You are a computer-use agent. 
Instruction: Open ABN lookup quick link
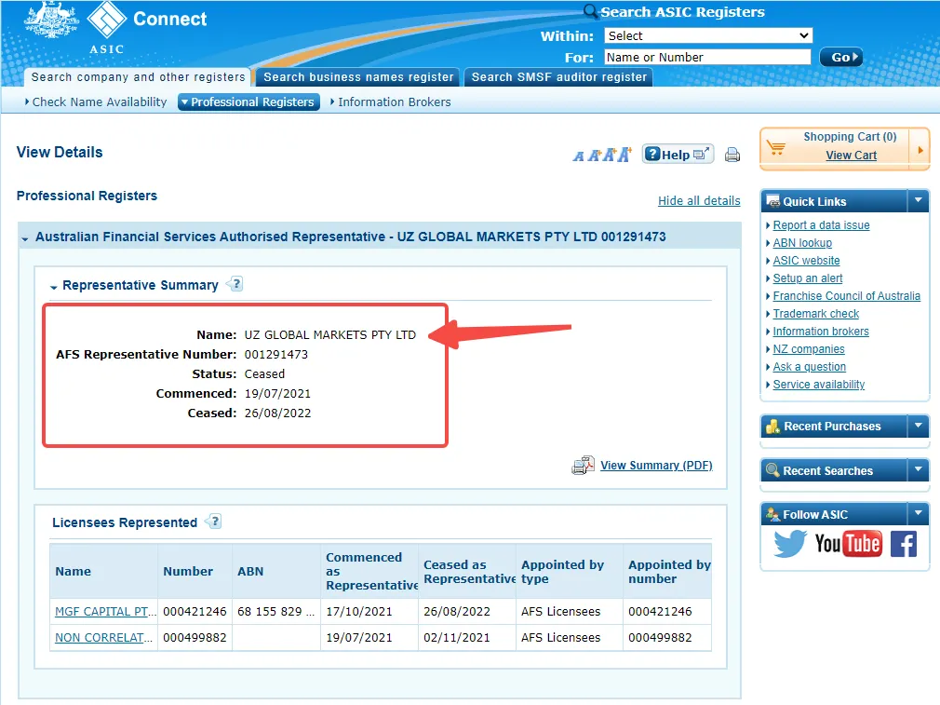pyautogui.click(x=802, y=242)
